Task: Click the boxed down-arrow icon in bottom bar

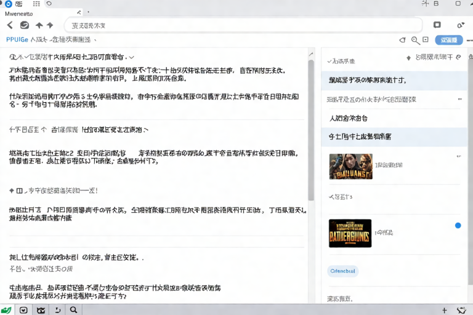Action: coord(23,310)
